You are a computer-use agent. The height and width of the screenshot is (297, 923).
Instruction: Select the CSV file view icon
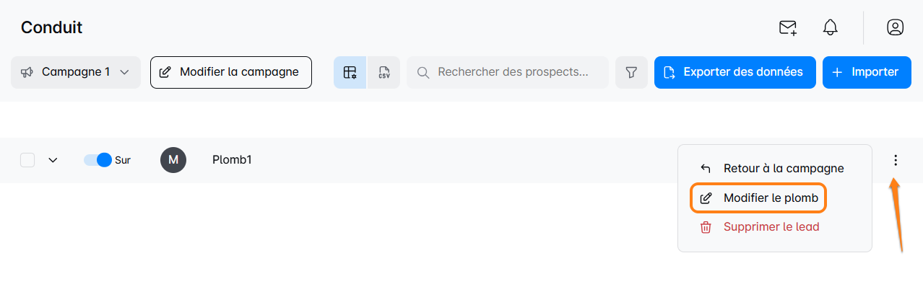(384, 72)
